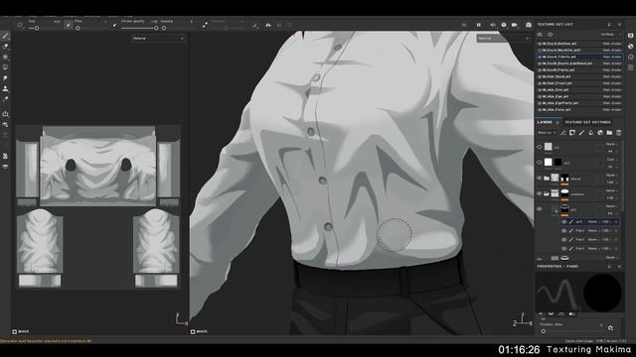
Task: Undock the Properties - Paint panel
Action: tap(609, 267)
